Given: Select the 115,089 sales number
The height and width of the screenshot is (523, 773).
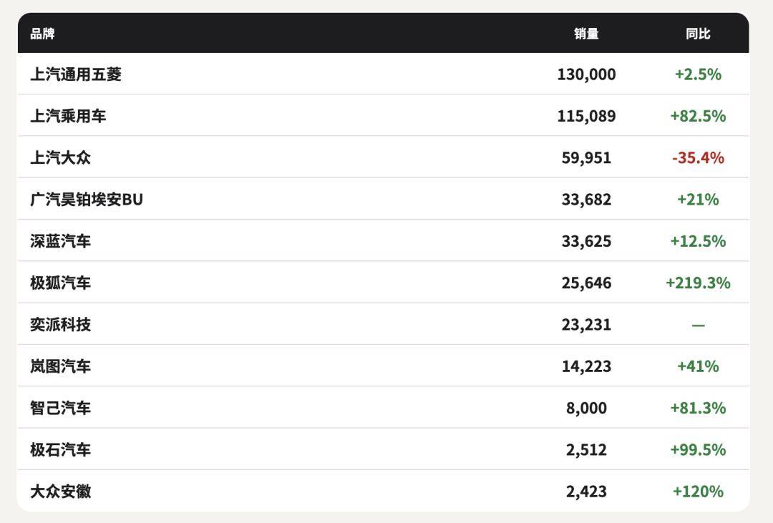Looking at the screenshot, I should pos(586,117).
